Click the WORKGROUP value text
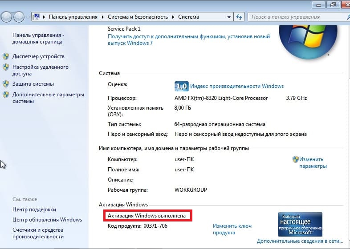 (x=191, y=190)
